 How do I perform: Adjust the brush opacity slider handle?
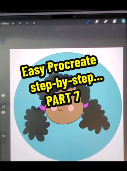[3, 112]
